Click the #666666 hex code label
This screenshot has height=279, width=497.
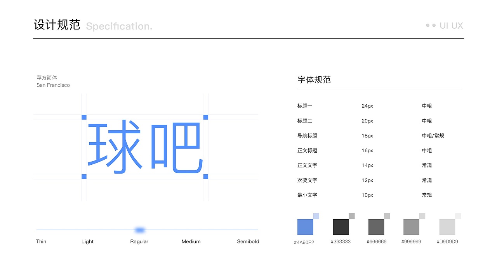(x=377, y=241)
